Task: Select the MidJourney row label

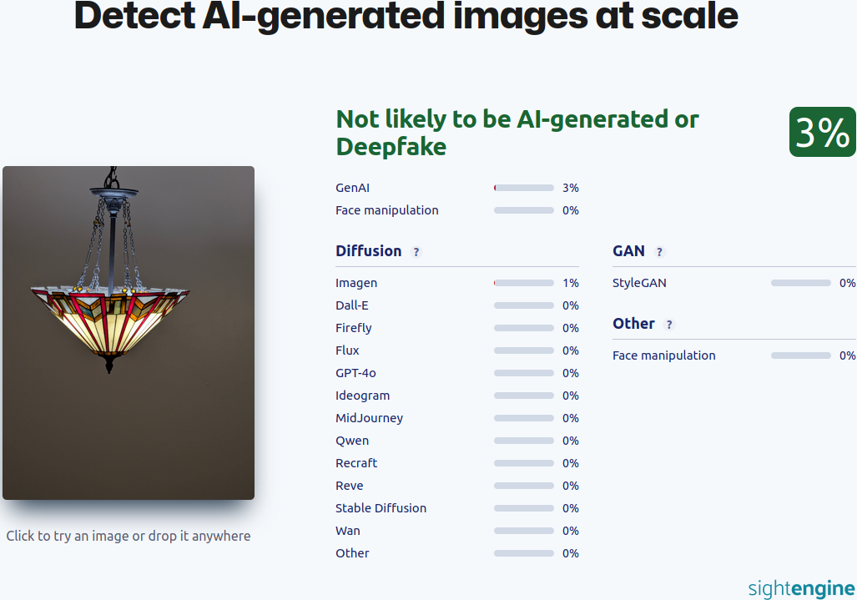Action: pos(369,418)
